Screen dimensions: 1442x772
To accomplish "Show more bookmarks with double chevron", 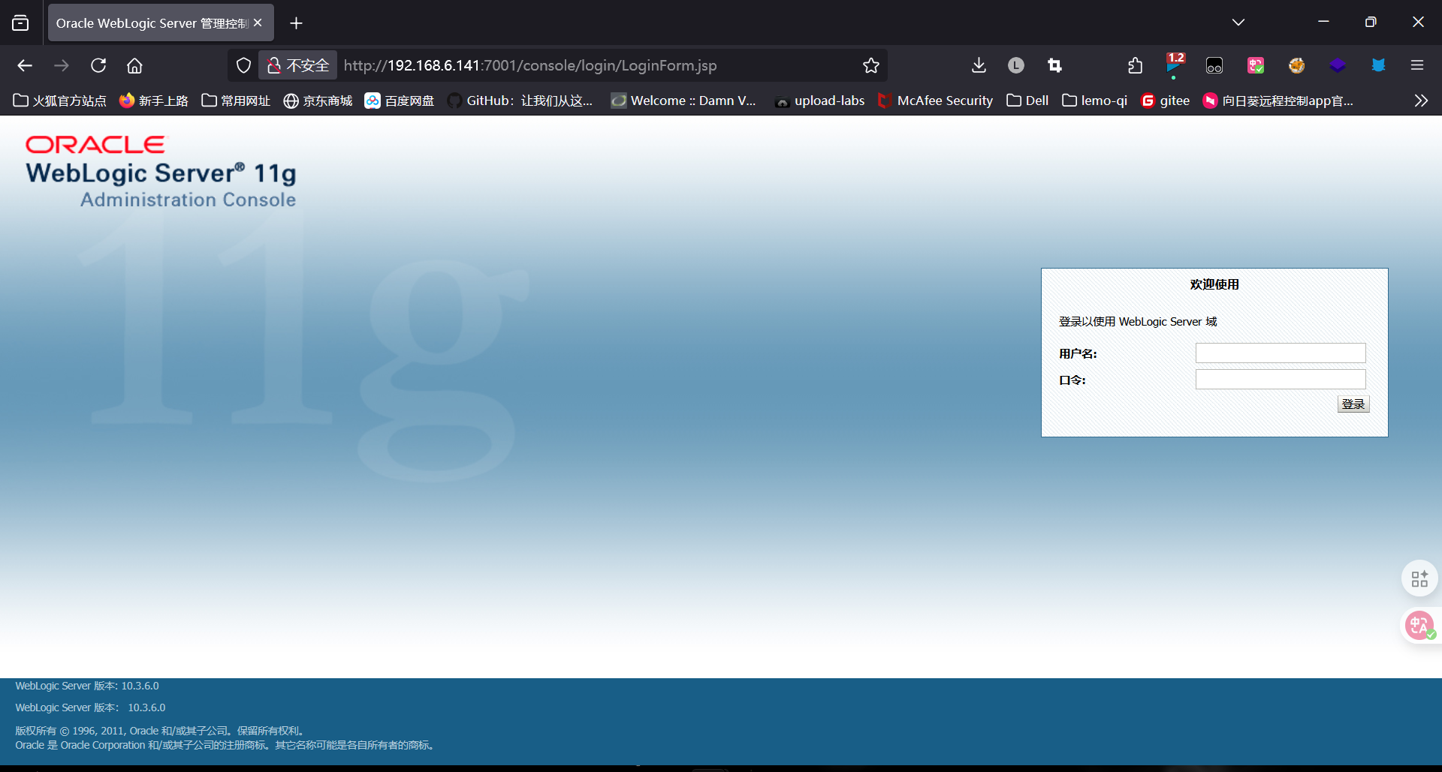I will tap(1421, 101).
